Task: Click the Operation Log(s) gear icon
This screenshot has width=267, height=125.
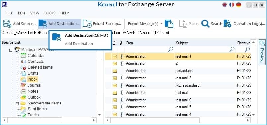Action: pyautogui.click(x=227, y=24)
